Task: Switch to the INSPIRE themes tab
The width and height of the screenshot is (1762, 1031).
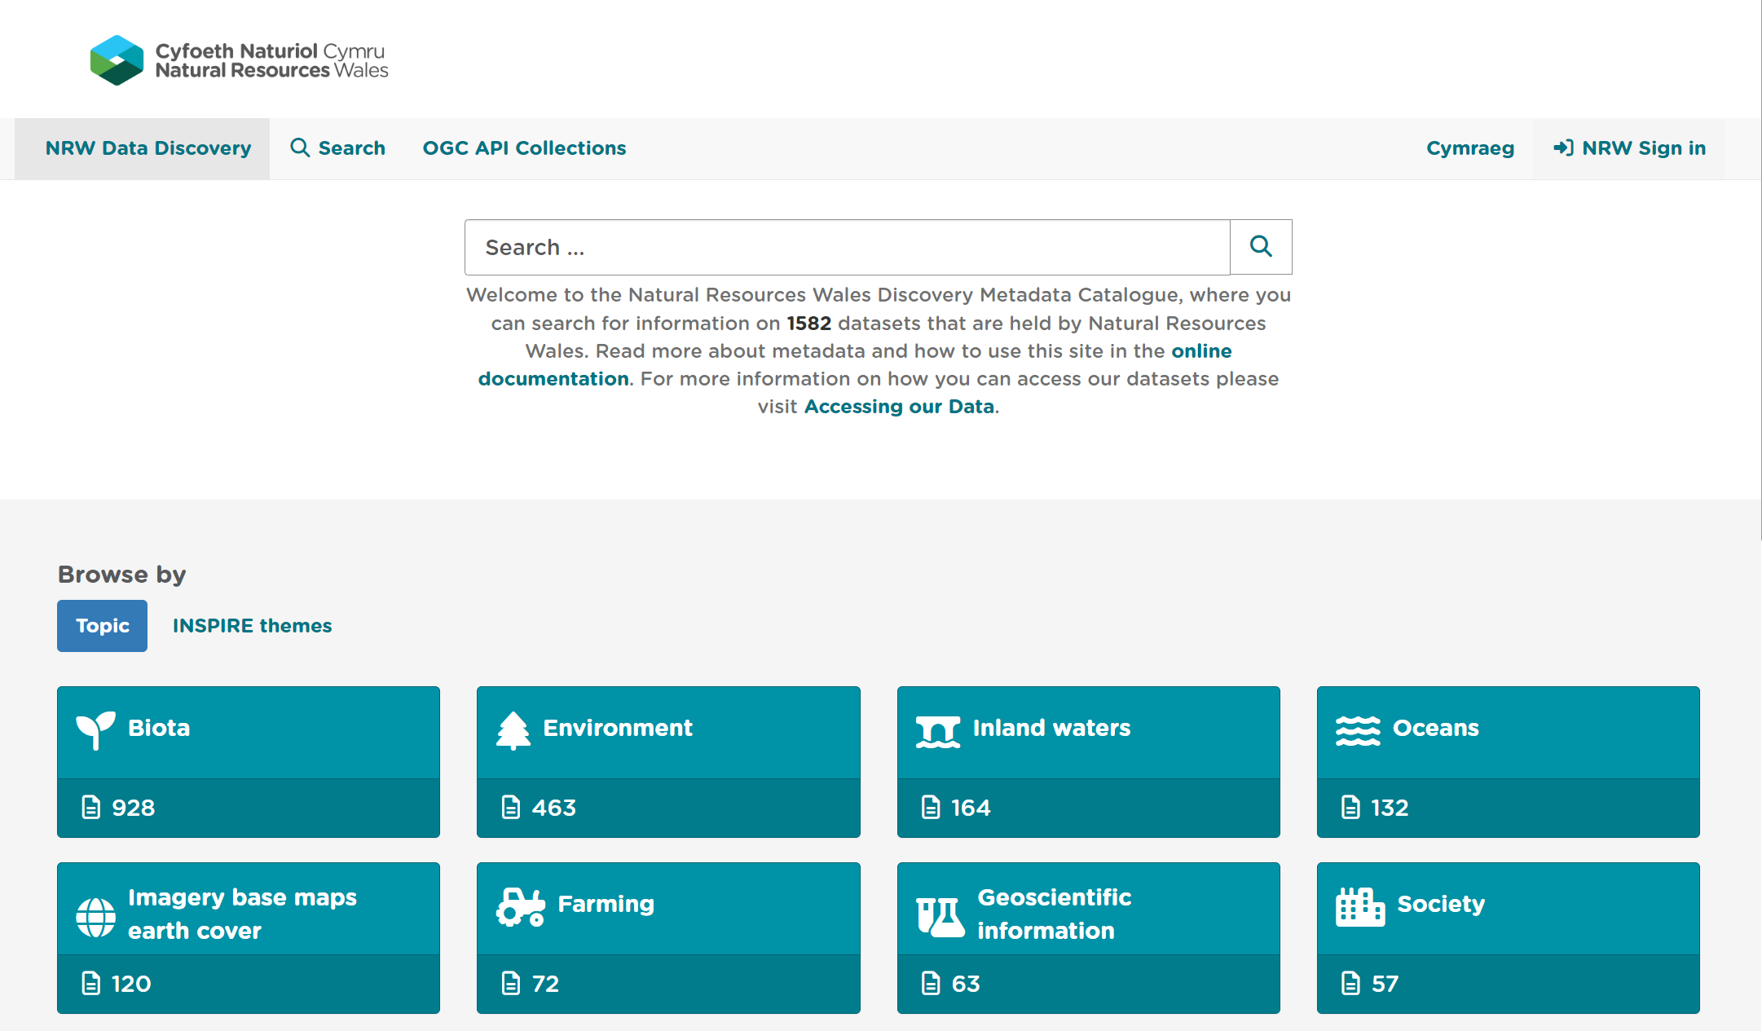Action: (252, 626)
